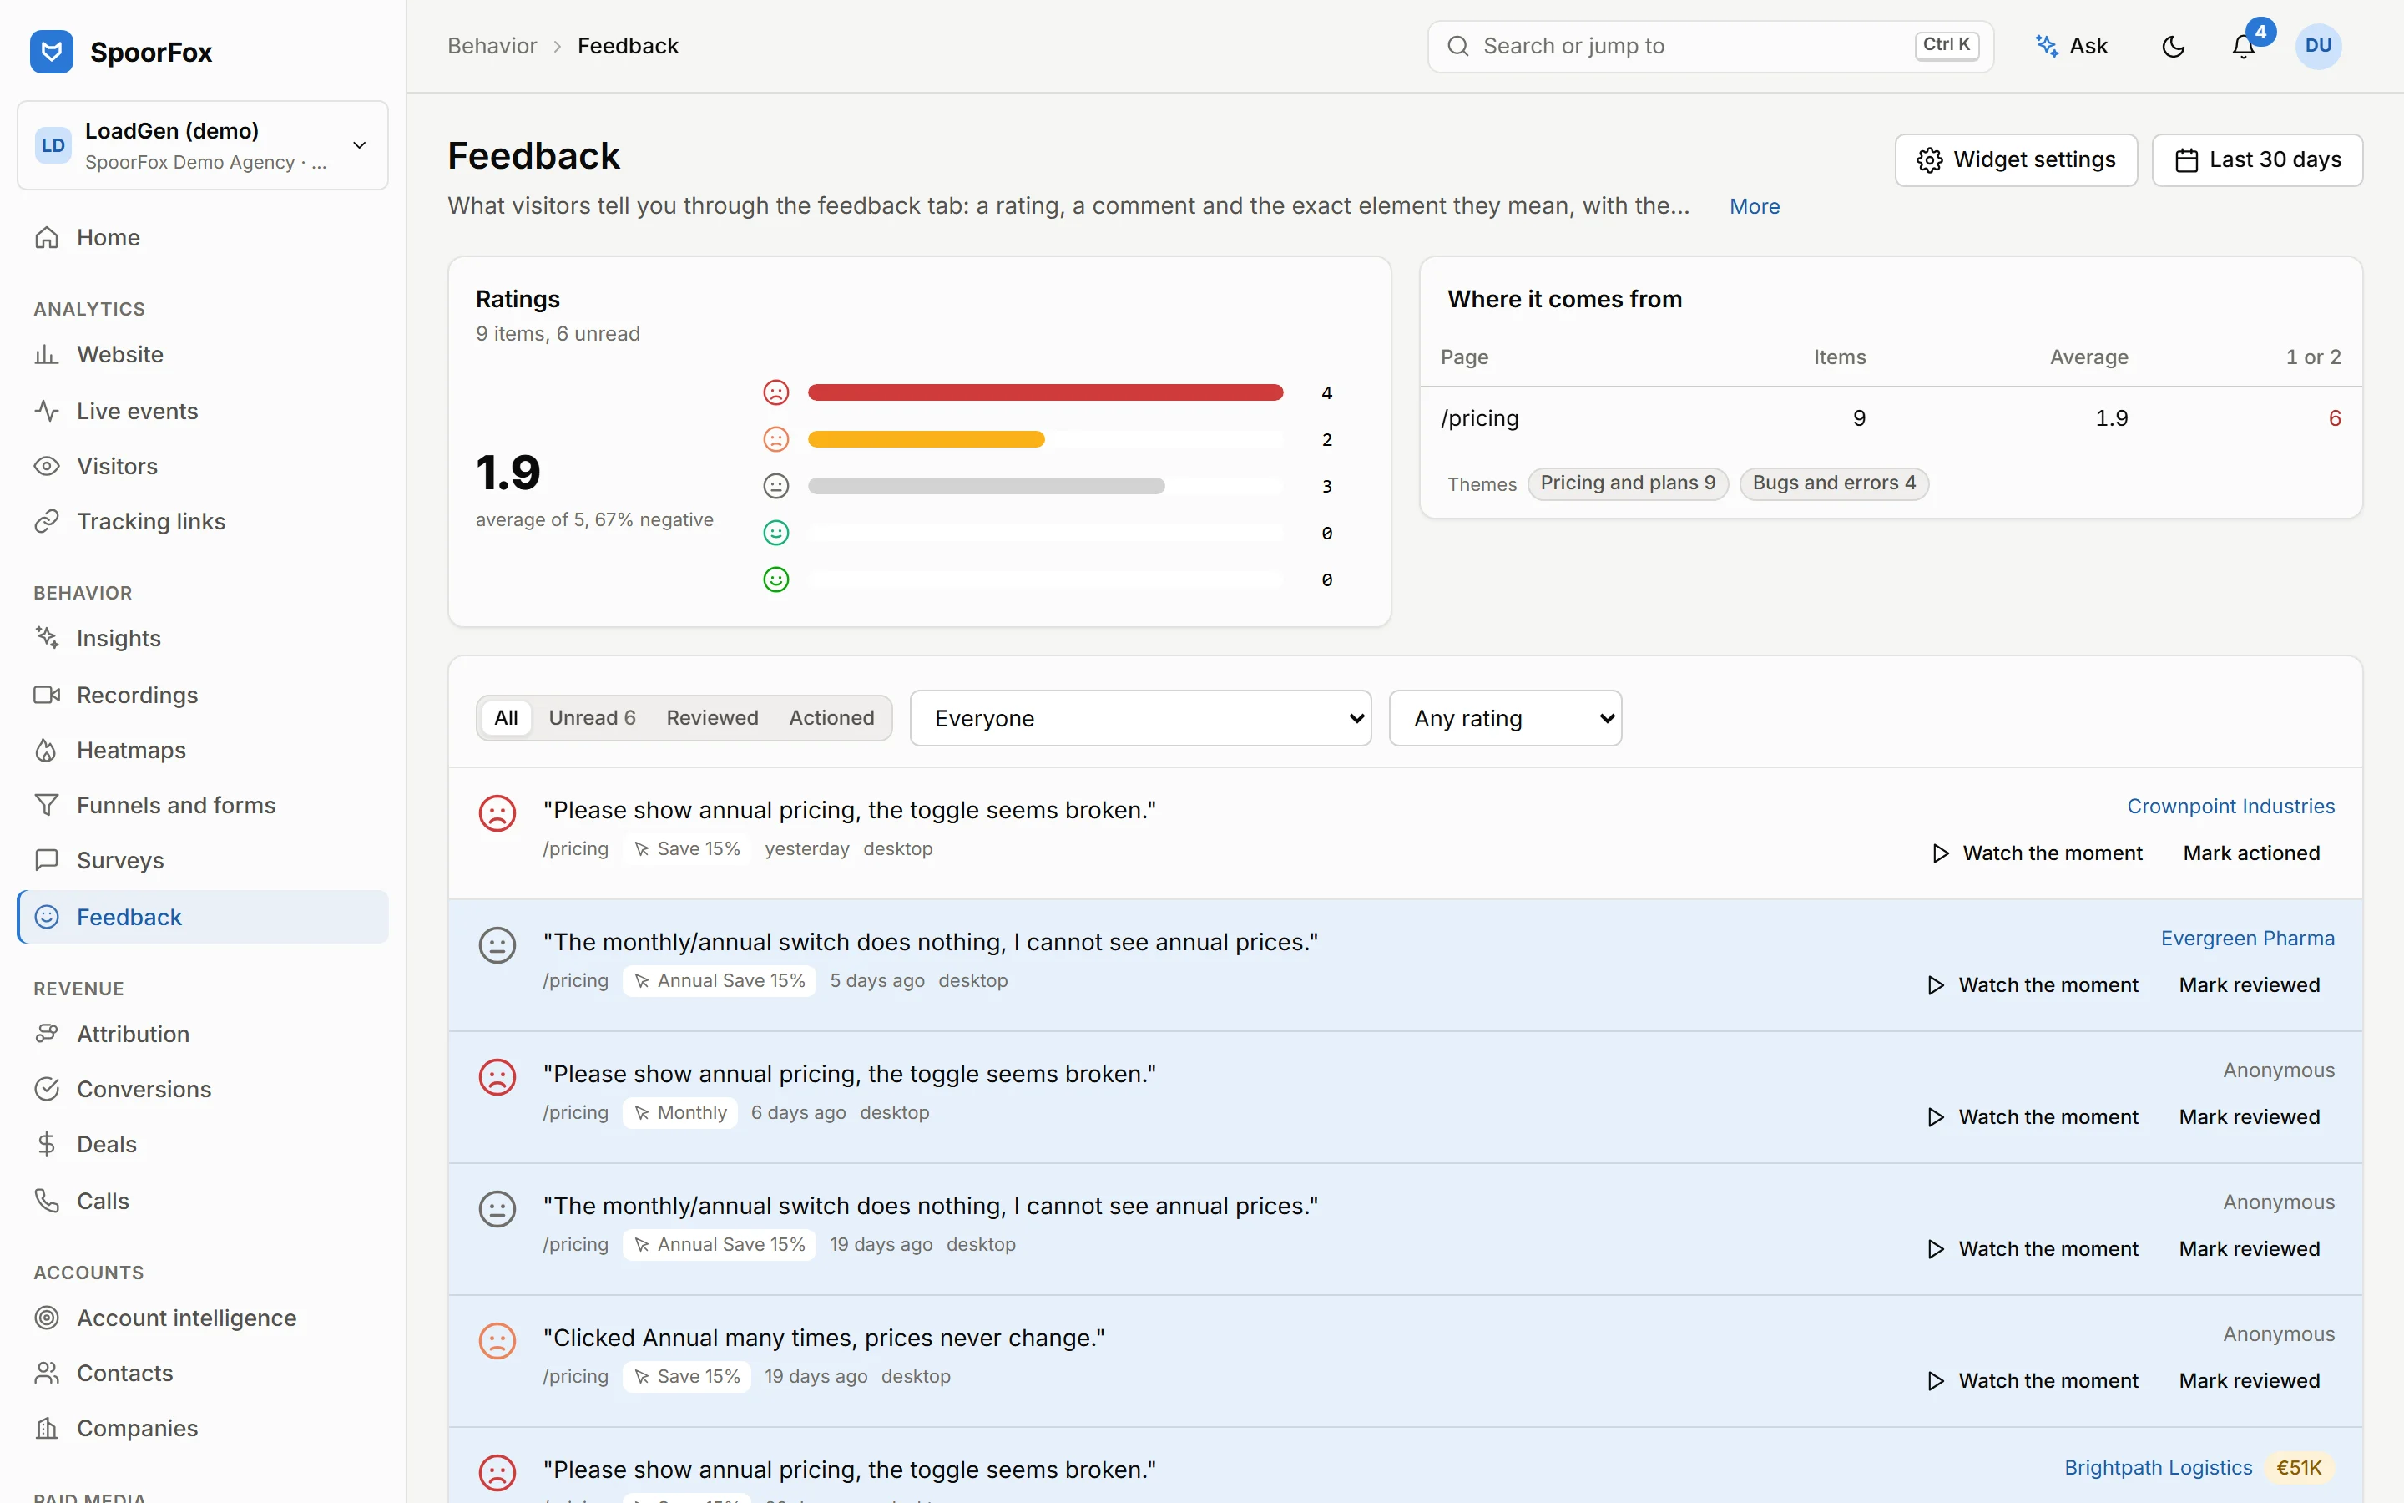Click the Search or jump to field

tap(1710, 47)
